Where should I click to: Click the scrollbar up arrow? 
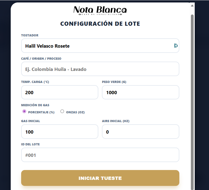[x=192, y=5]
